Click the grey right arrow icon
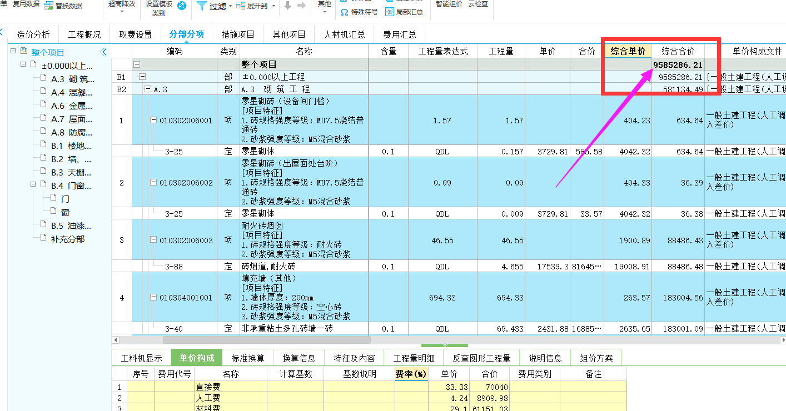 pyautogui.click(x=301, y=6)
